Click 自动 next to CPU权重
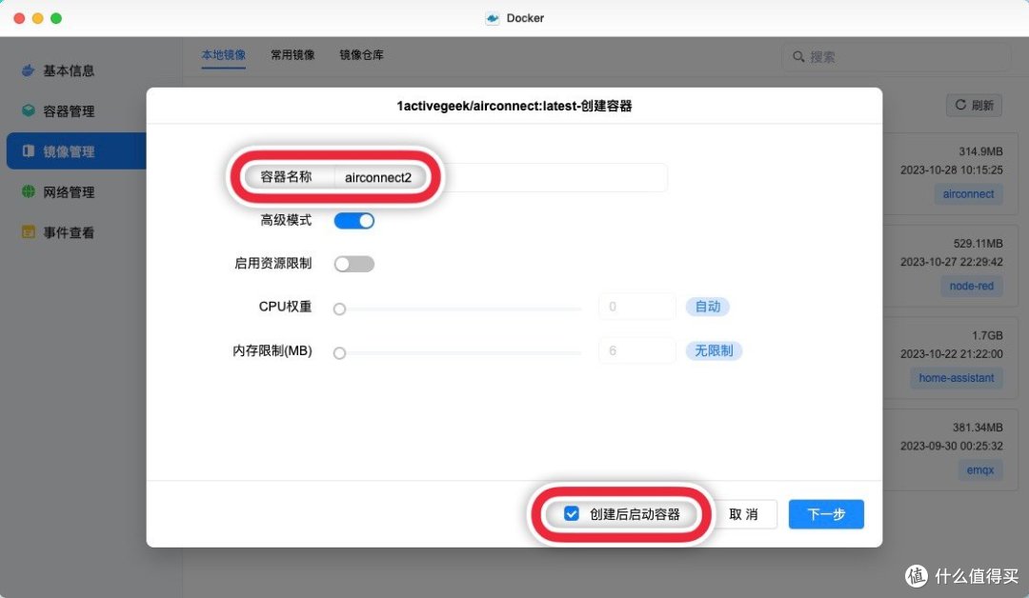This screenshot has height=598, width=1029. point(708,307)
